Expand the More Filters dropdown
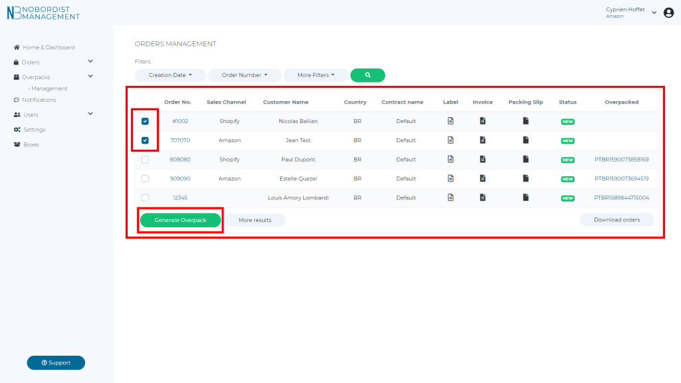Image resolution: width=681 pixels, height=383 pixels. [x=316, y=75]
